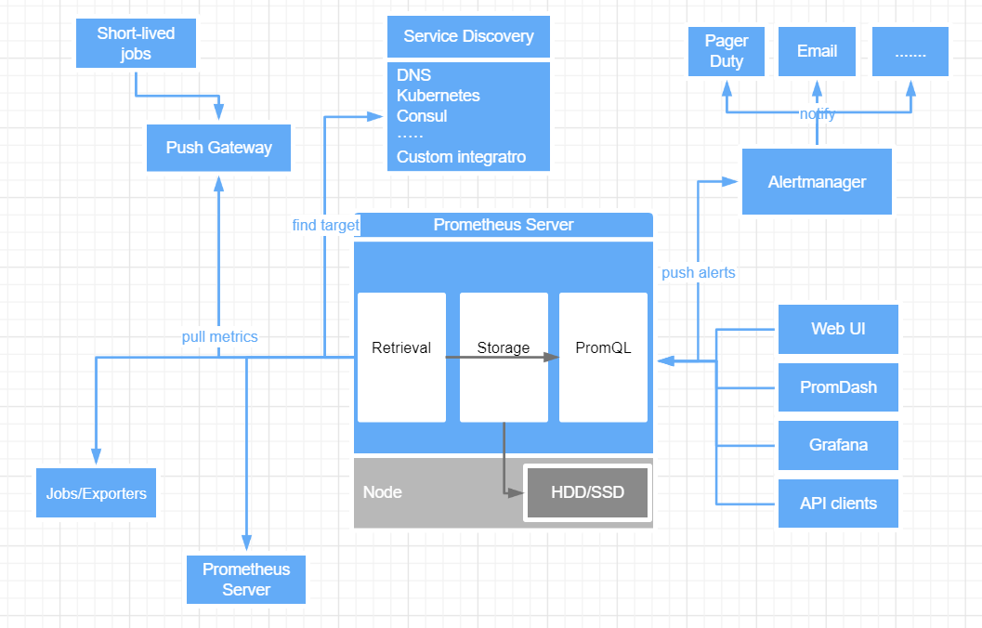Select the Prometheus Server title bar

click(x=504, y=225)
